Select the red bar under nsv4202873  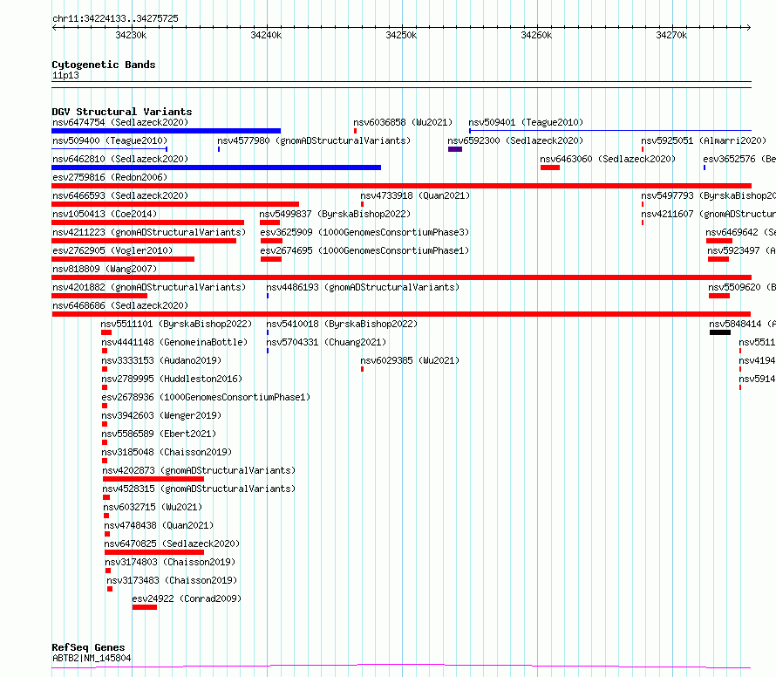tap(153, 480)
